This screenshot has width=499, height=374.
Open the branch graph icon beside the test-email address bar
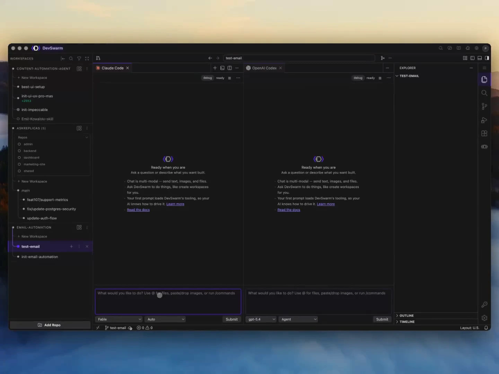(x=383, y=58)
